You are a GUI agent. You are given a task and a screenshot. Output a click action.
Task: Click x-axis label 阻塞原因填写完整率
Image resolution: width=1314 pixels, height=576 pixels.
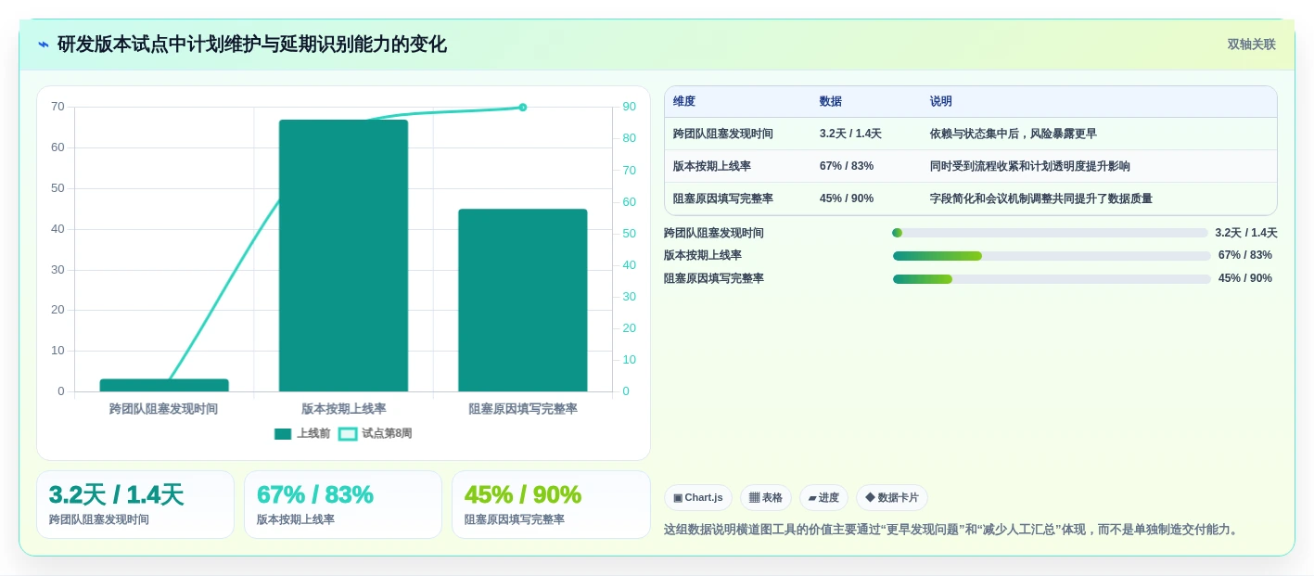pos(523,409)
